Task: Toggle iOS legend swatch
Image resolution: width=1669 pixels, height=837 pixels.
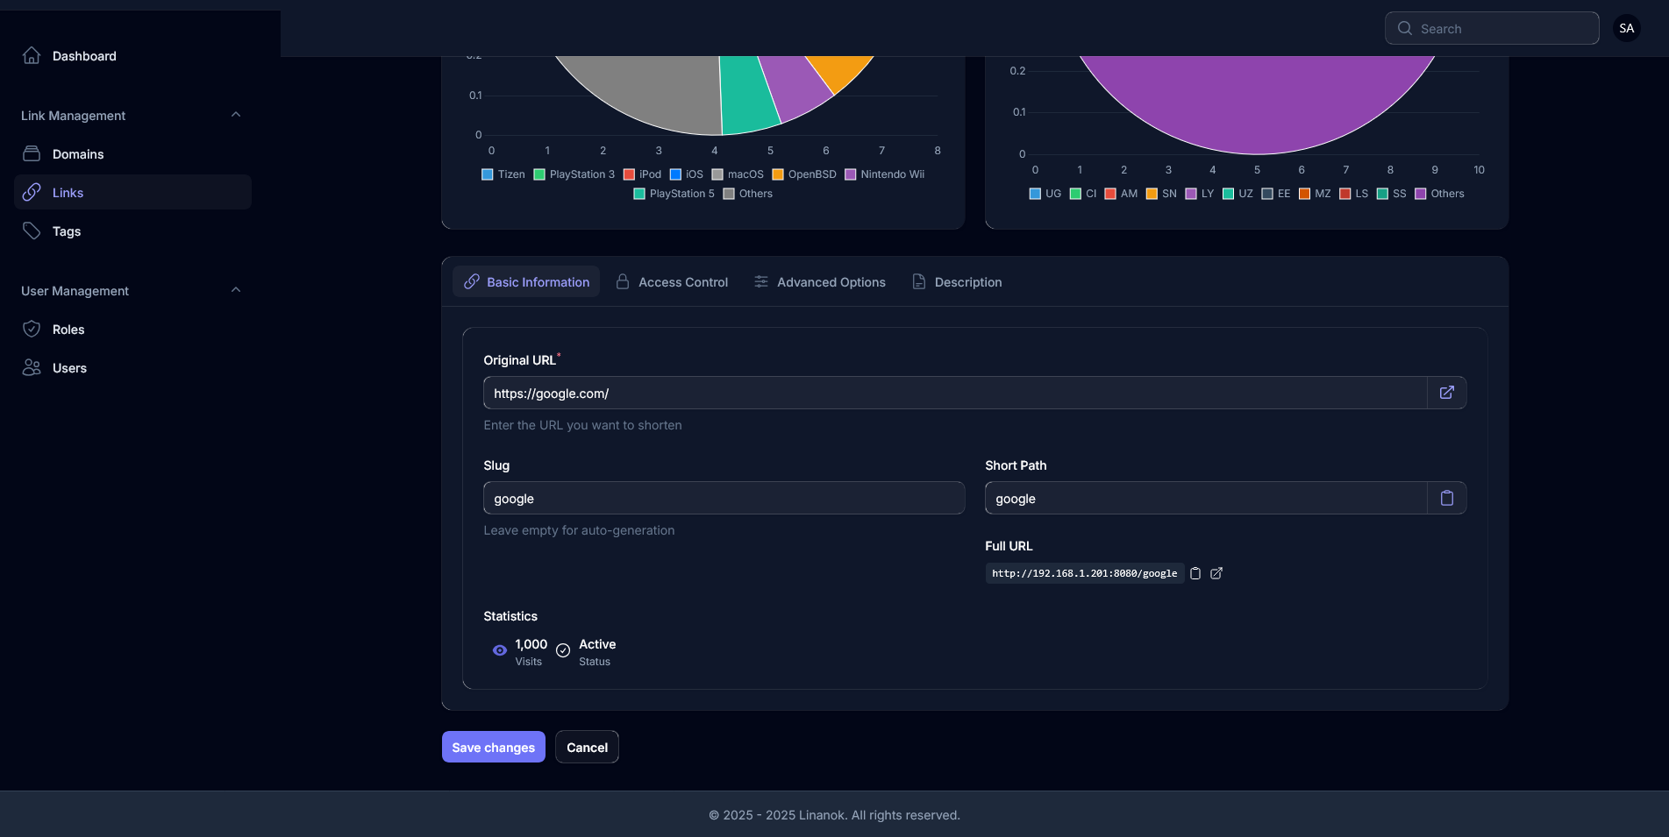Action: tap(675, 174)
